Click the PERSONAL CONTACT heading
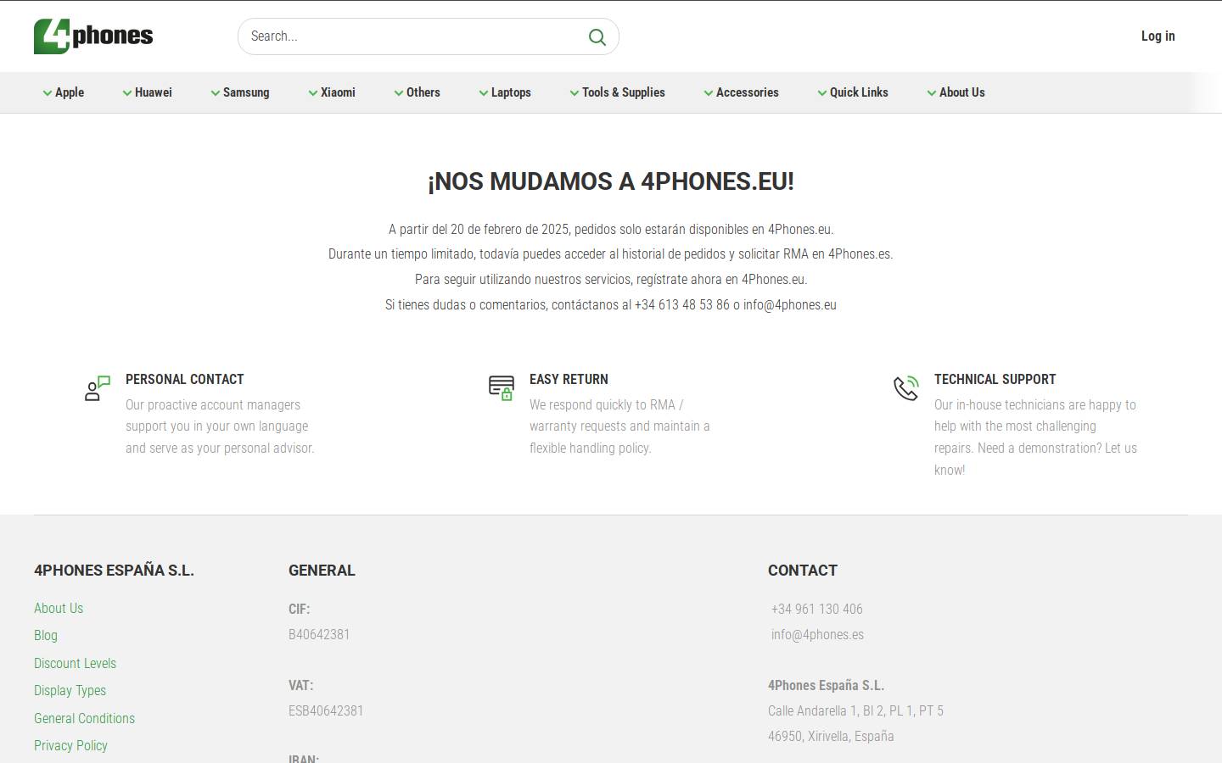The image size is (1222, 763). [184, 379]
